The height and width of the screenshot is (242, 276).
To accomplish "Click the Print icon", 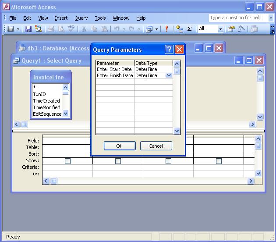I will click(51, 28).
